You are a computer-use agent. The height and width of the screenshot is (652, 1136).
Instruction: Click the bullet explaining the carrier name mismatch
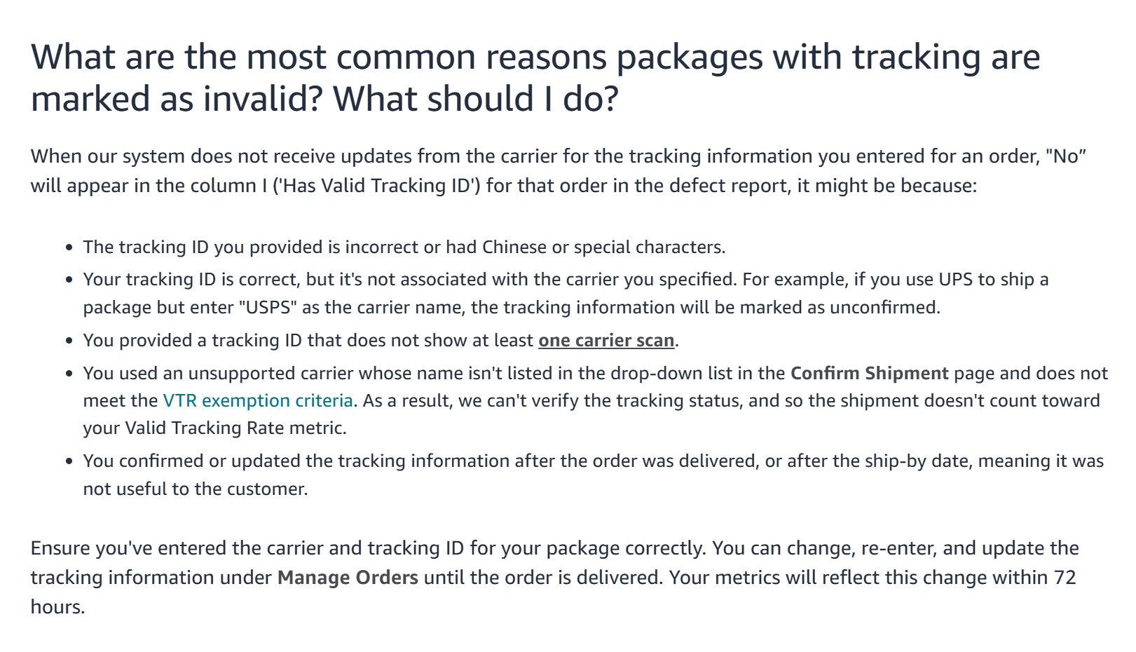[566, 293]
